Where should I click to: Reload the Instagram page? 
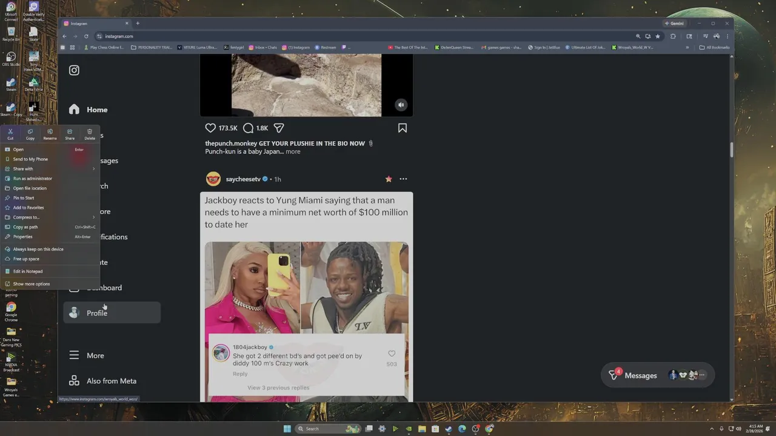click(x=86, y=36)
